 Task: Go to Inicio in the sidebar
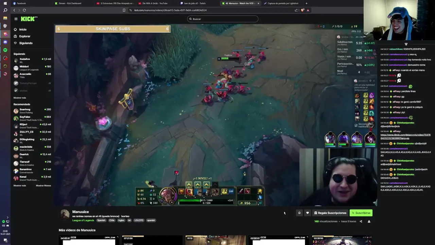tap(23, 30)
